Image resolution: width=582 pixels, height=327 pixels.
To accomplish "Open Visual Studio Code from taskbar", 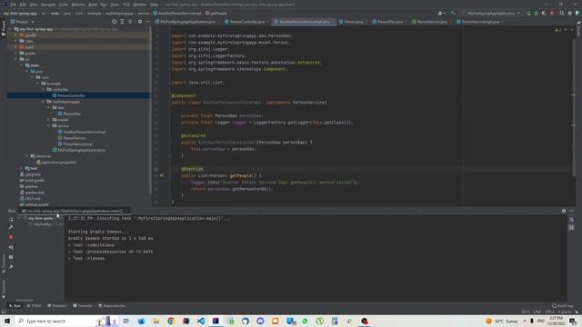I will (201, 321).
